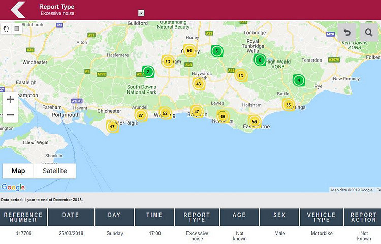Sort by the Reference Number column header
The image size is (381, 244).
tap(23, 217)
